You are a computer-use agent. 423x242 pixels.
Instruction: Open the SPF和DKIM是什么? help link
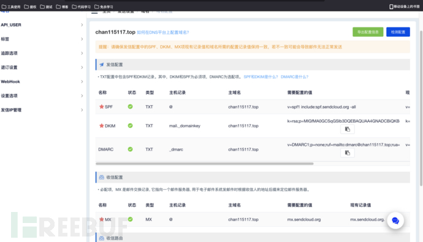tap(261, 77)
